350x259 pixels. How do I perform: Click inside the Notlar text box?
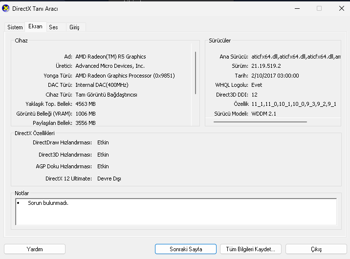176,212
